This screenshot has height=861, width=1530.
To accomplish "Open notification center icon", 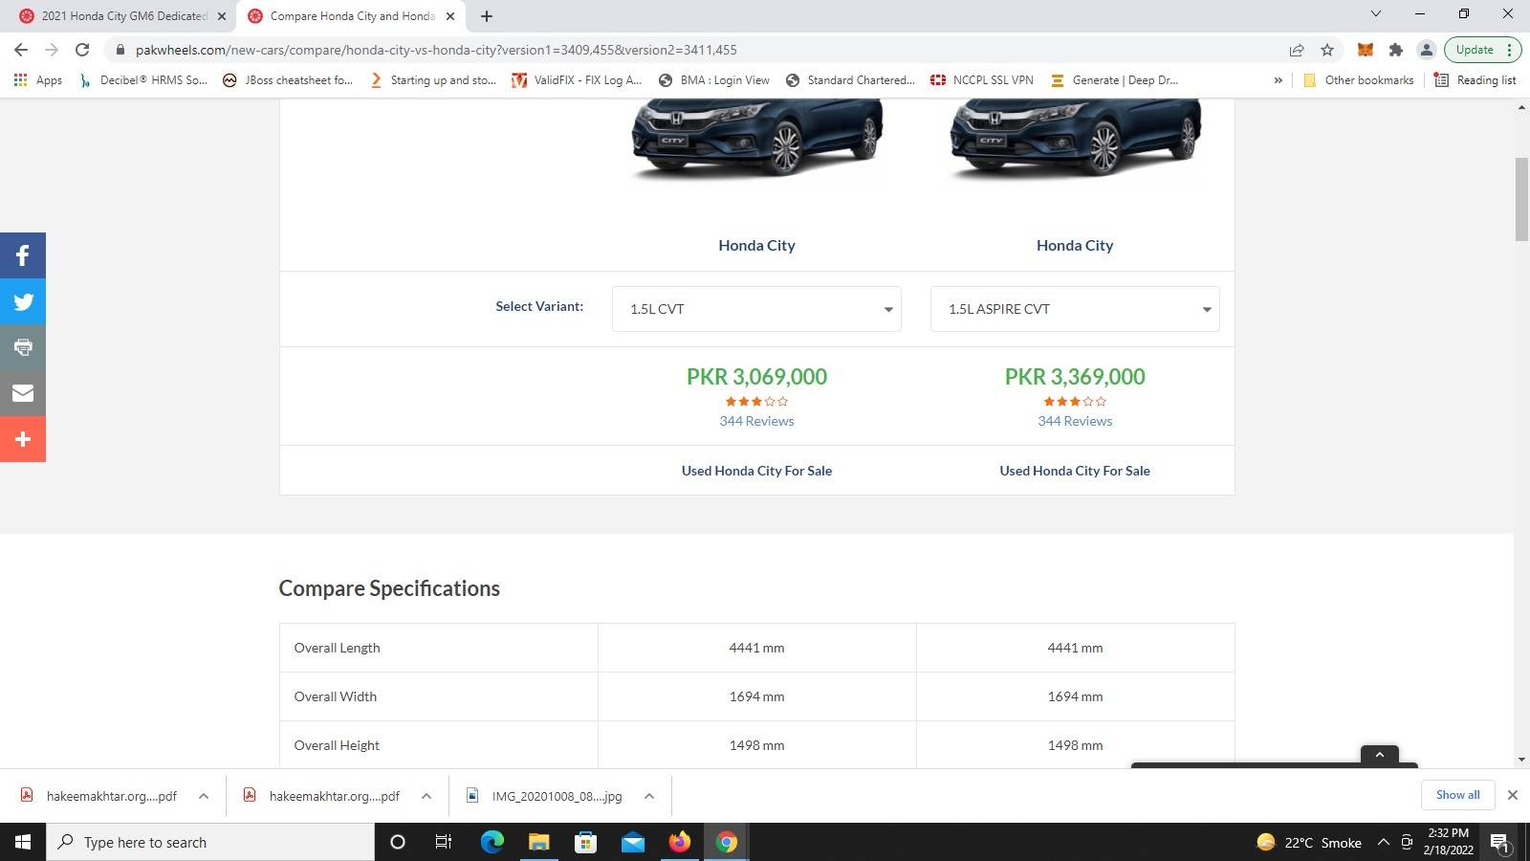I will [1499, 842].
